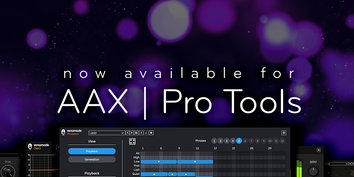The image size is (354, 177).
Task: Select phrase 7
Action: pyautogui.click(x=251, y=141)
